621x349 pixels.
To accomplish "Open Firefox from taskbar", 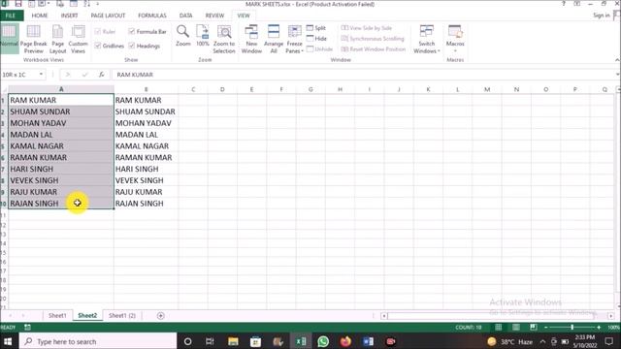I will pyautogui.click(x=345, y=341).
